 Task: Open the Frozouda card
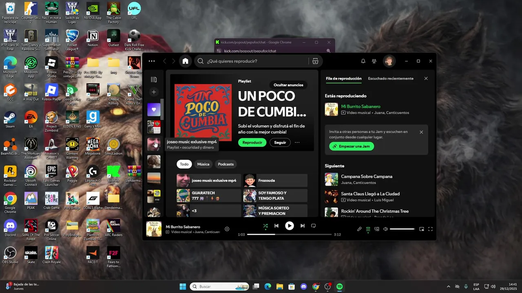click(275, 180)
